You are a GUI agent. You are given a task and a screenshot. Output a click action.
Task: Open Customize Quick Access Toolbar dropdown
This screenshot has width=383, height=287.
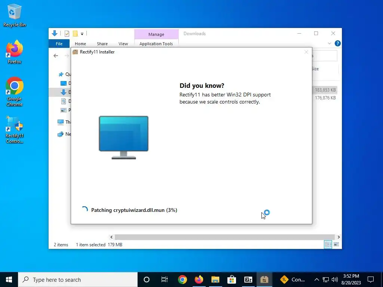point(82,34)
